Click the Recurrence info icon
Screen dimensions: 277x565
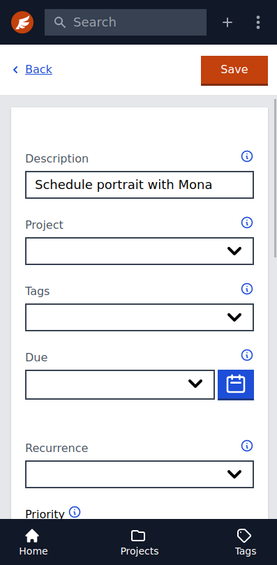pyautogui.click(x=247, y=446)
